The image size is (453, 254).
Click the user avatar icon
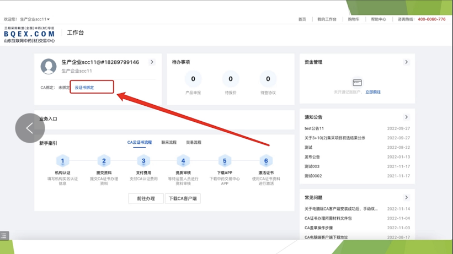tap(49, 66)
